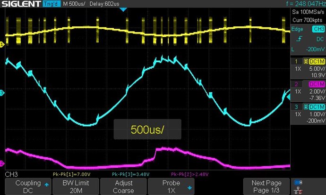The image size is (326, 195).
Task: Click channel 2 DC1M coupling badge
Action: coord(317,84)
